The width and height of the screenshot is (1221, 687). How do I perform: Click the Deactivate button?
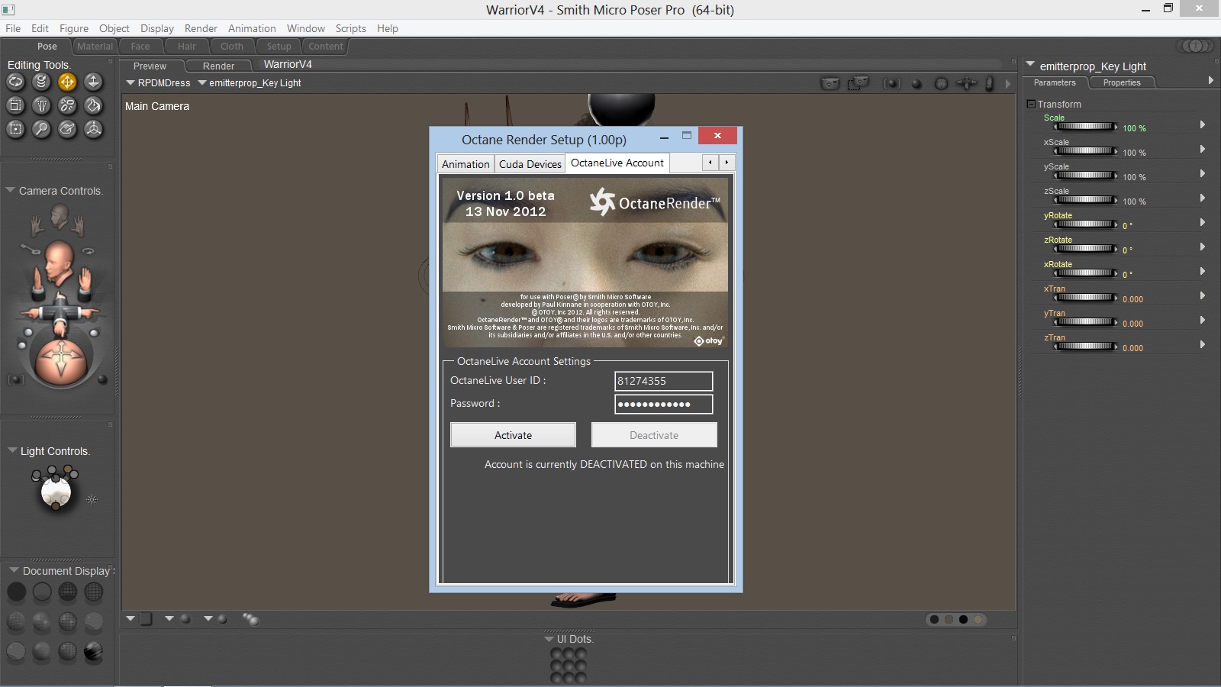[654, 435]
